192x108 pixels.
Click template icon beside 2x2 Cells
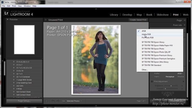pos(14,86)
